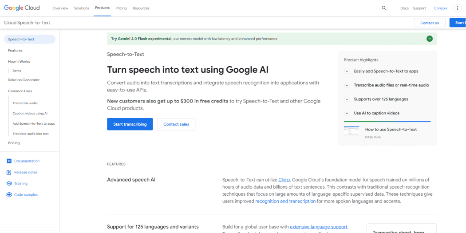
Task: Click the Contact sales button
Action: coord(176,124)
